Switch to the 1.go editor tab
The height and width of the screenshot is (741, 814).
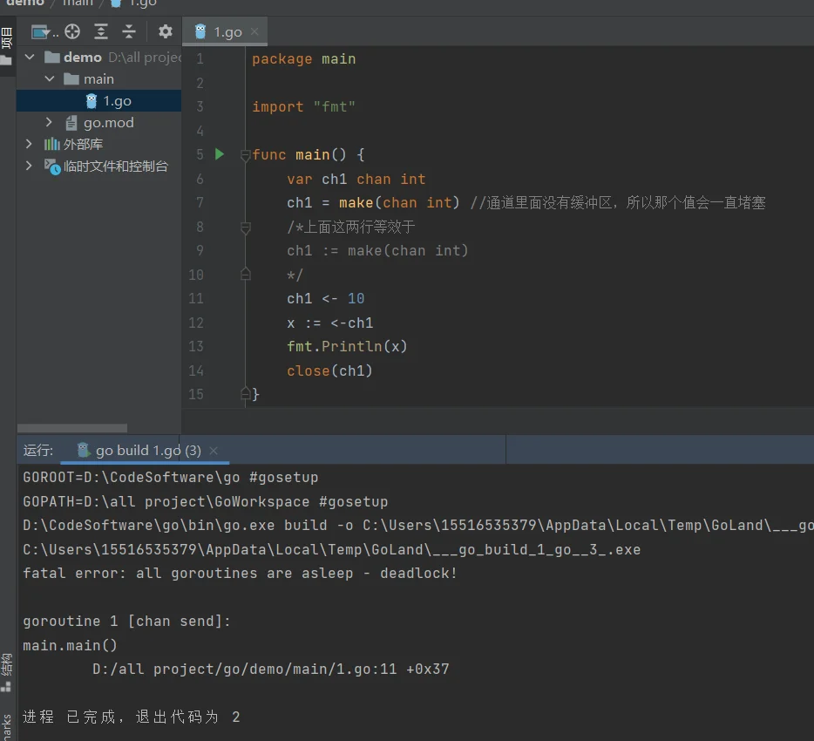[225, 32]
